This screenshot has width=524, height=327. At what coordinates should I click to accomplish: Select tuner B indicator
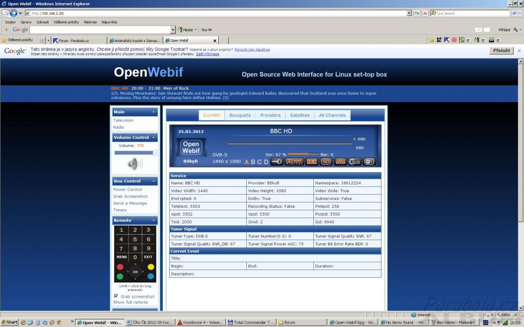[x=253, y=162]
